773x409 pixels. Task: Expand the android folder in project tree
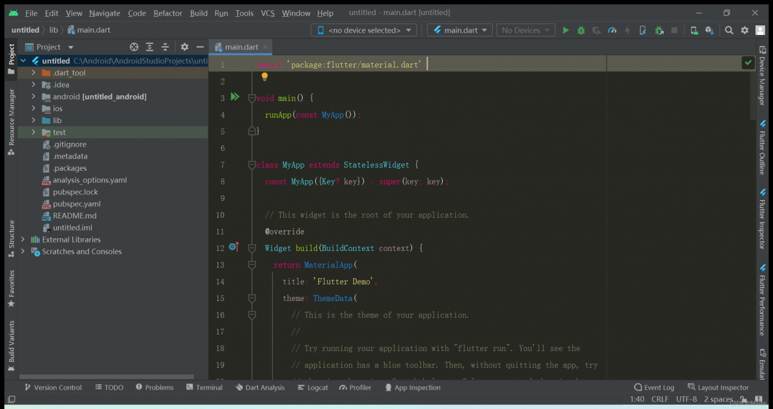pos(34,97)
